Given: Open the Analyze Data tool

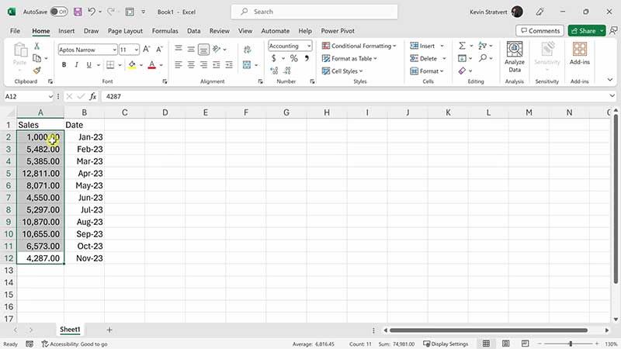Looking at the screenshot, I should coord(515,57).
